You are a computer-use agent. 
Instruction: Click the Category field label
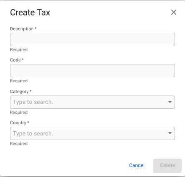pos(19,91)
